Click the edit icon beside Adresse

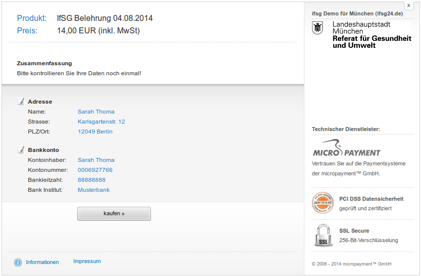point(21,102)
